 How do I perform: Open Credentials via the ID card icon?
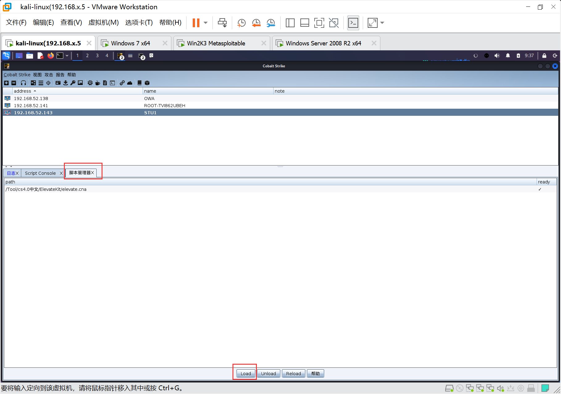point(58,83)
